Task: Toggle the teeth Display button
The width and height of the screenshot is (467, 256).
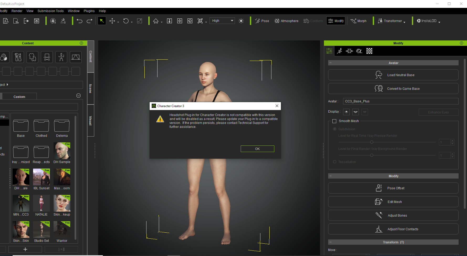Action: [355, 112]
